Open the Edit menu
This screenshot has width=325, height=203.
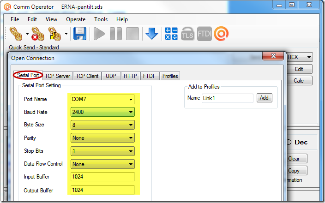point(32,19)
